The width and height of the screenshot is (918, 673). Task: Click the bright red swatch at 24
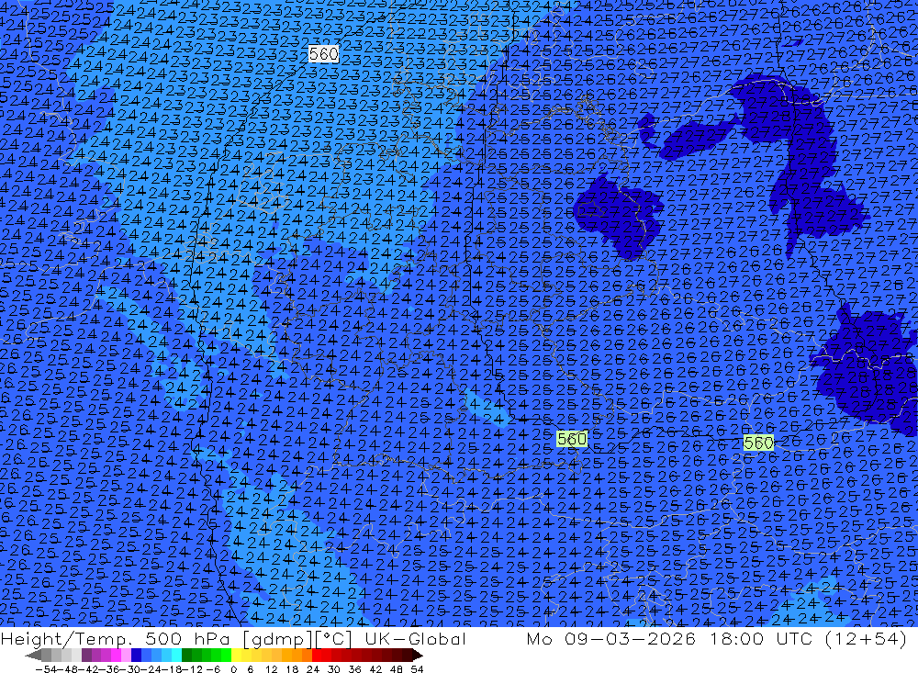click(317, 656)
